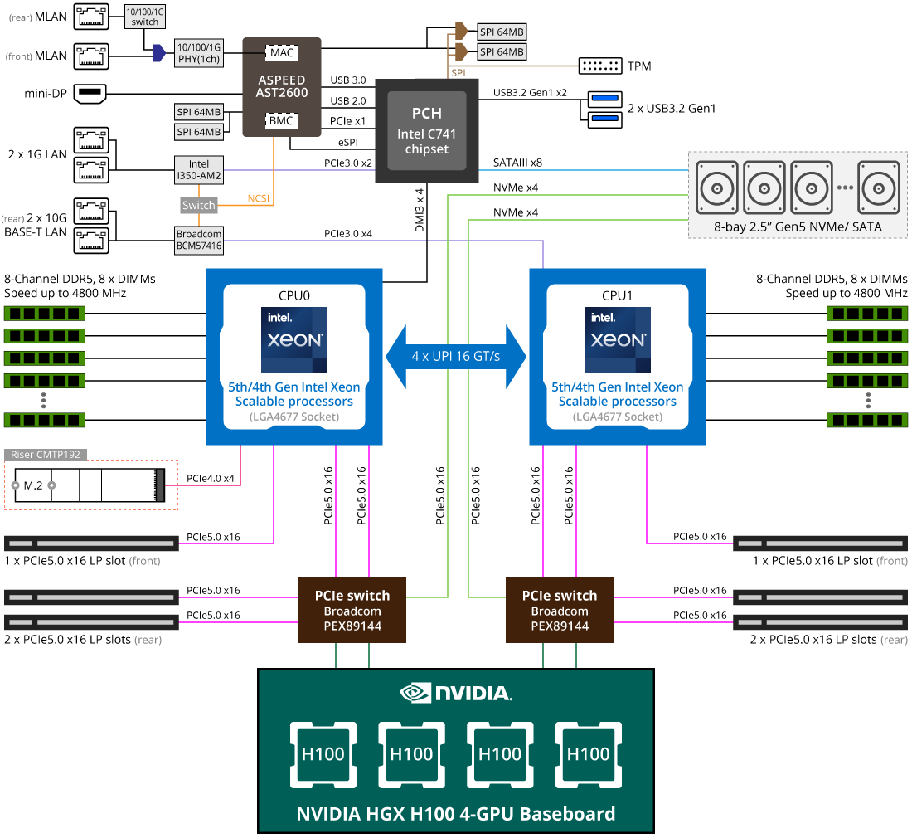Image resolution: width=912 pixels, height=838 pixels.
Task: Select the Broadcom BCM57416 controller box
Action: 199,240
